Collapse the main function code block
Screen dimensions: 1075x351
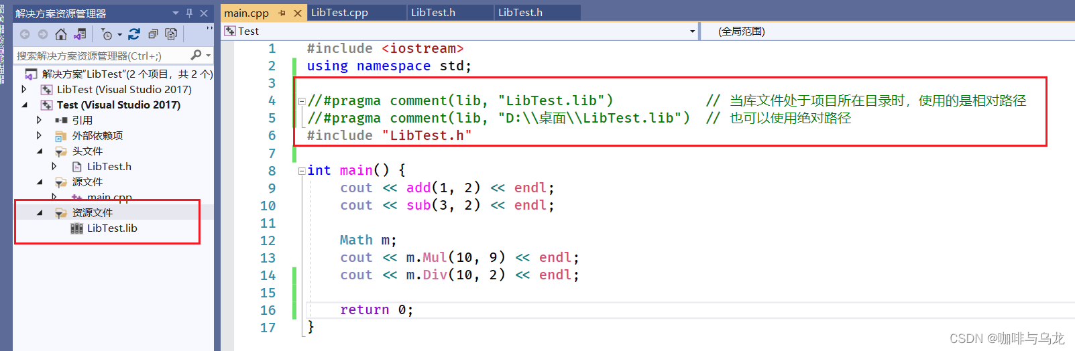pos(302,171)
